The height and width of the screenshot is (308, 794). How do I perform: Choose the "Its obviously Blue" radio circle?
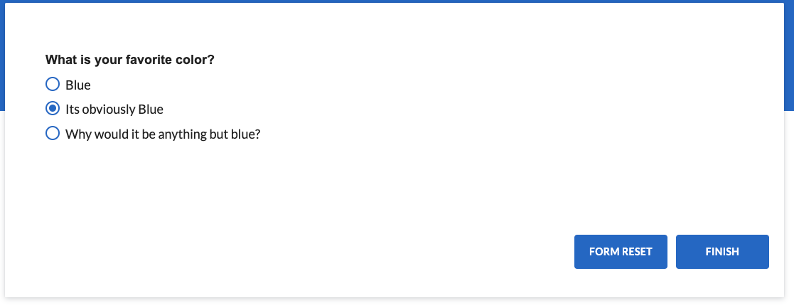(53, 108)
